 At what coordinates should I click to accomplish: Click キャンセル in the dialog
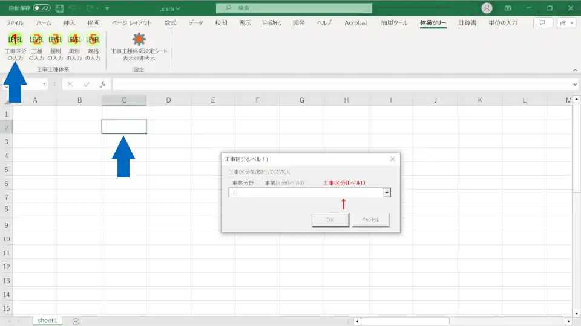pyautogui.click(x=370, y=220)
